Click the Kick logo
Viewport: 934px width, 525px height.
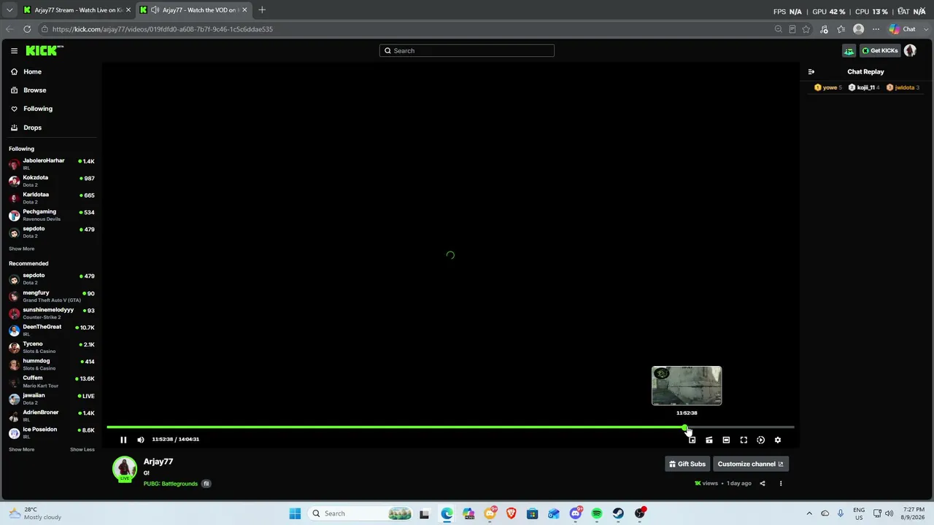45,50
